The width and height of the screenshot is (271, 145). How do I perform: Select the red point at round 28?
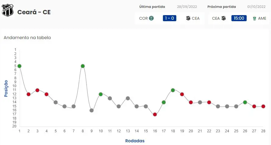tap(263, 106)
